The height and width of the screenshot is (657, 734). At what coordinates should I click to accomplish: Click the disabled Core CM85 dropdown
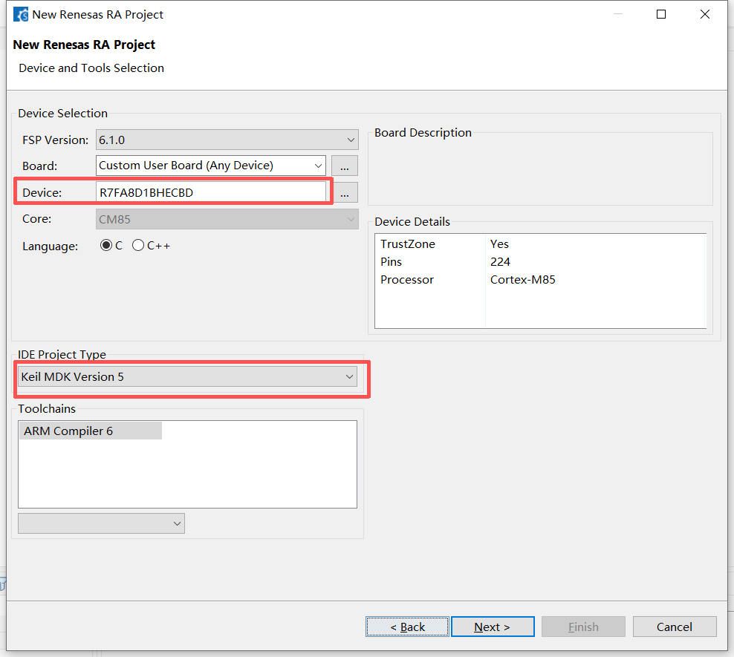click(227, 219)
